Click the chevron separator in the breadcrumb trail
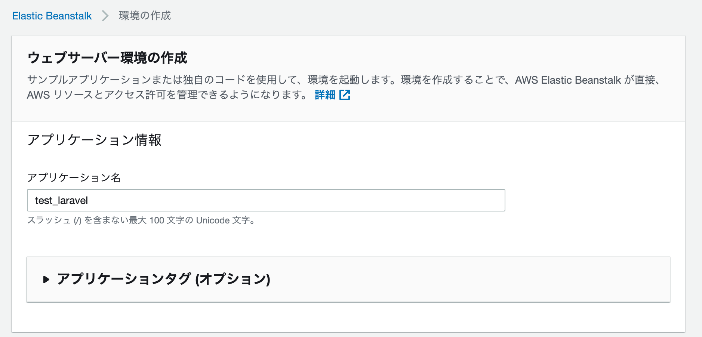Screen dimensions: 702x337 click(x=104, y=16)
